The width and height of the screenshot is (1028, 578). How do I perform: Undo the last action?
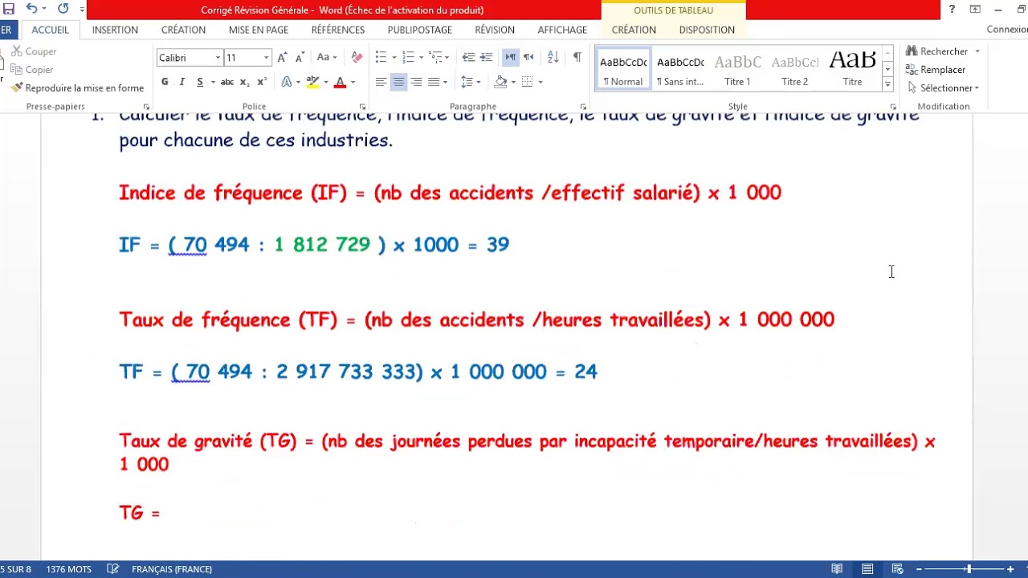[x=32, y=9]
